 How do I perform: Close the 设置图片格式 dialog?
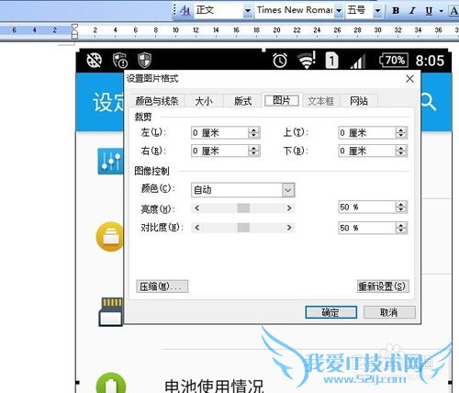(x=409, y=79)
